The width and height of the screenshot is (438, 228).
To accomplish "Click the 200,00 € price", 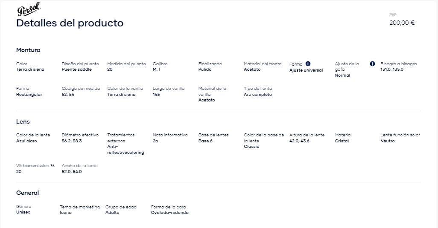I will point(402,23).
